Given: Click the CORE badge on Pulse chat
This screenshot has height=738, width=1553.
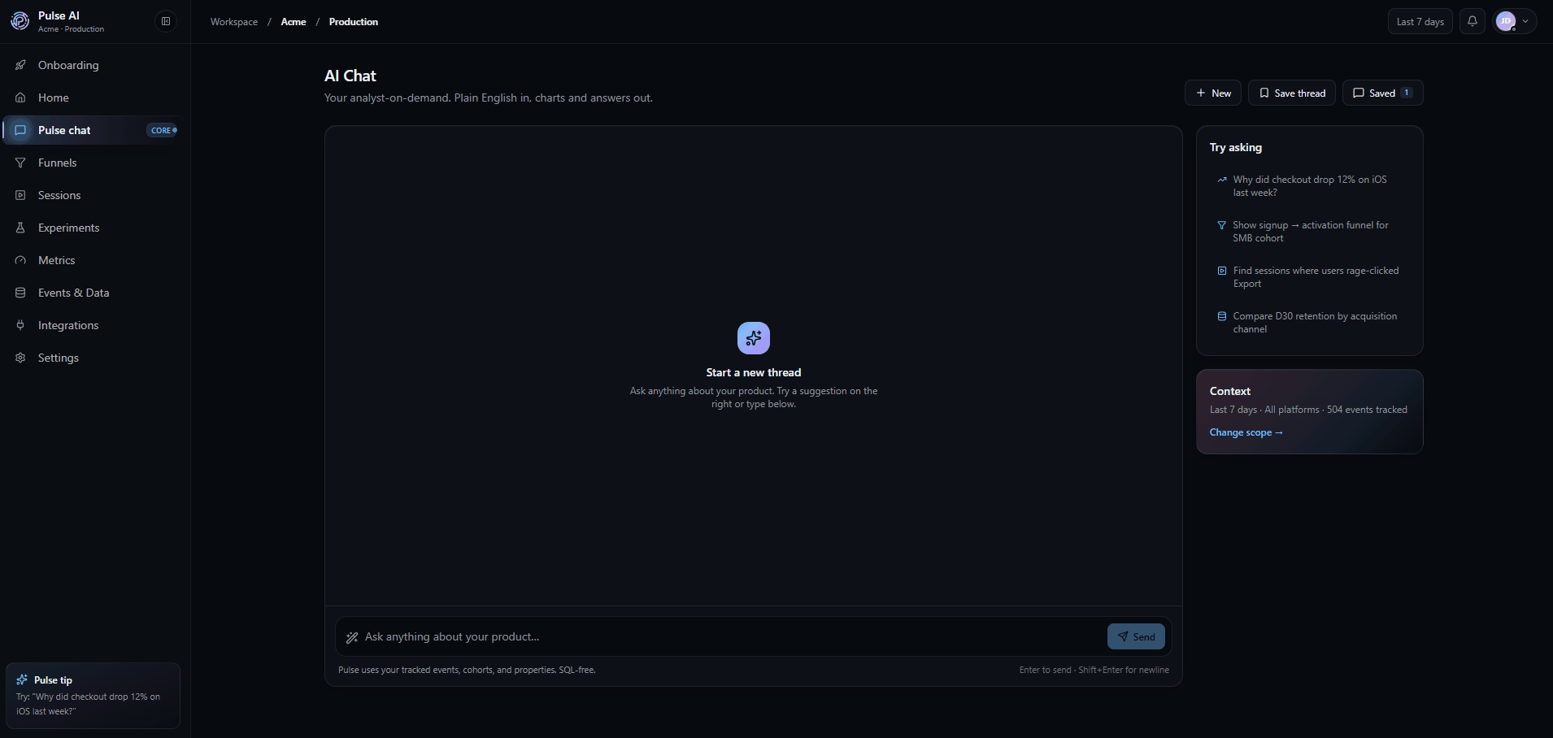Looking at the screenshot, I should pos(163,130).
